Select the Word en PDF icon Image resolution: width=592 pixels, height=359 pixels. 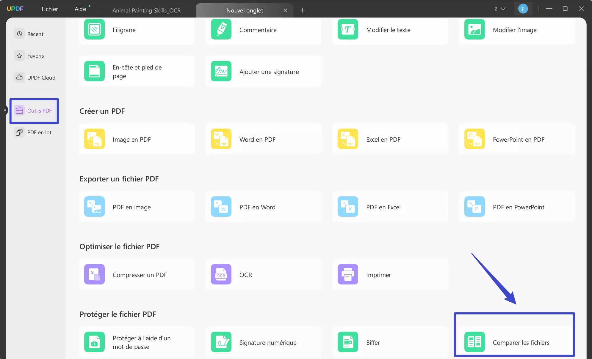pos(221,139)
